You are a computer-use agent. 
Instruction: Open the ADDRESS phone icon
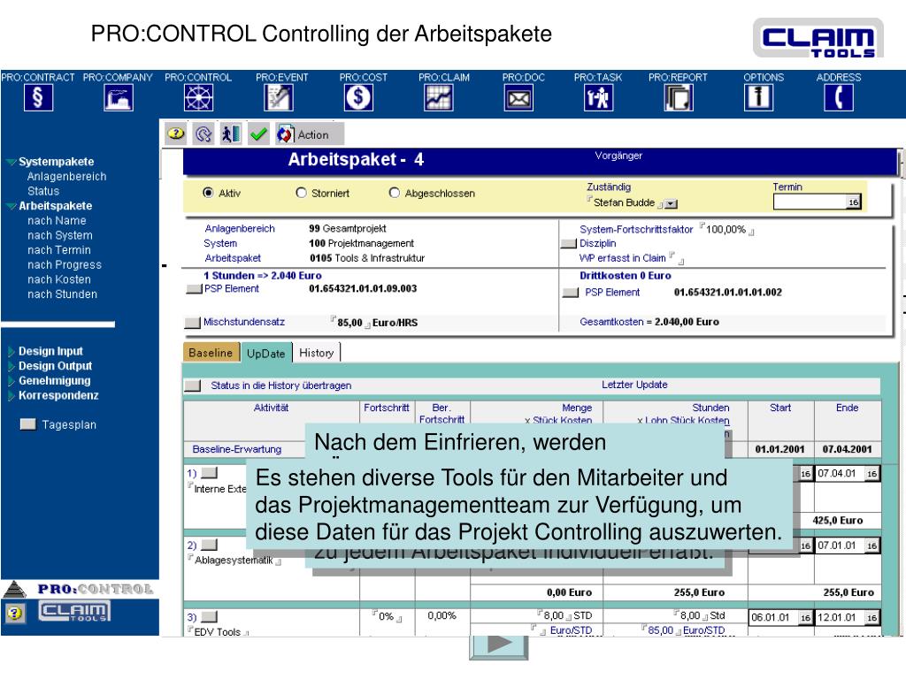pyautogui.click(x=839, y=97)
